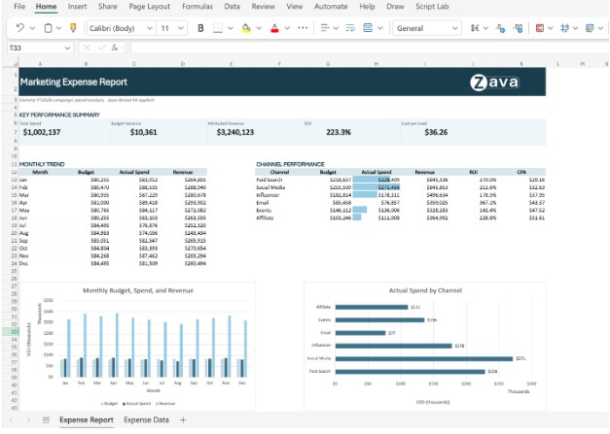Click inside the formula bar field

tap(370, 48)
